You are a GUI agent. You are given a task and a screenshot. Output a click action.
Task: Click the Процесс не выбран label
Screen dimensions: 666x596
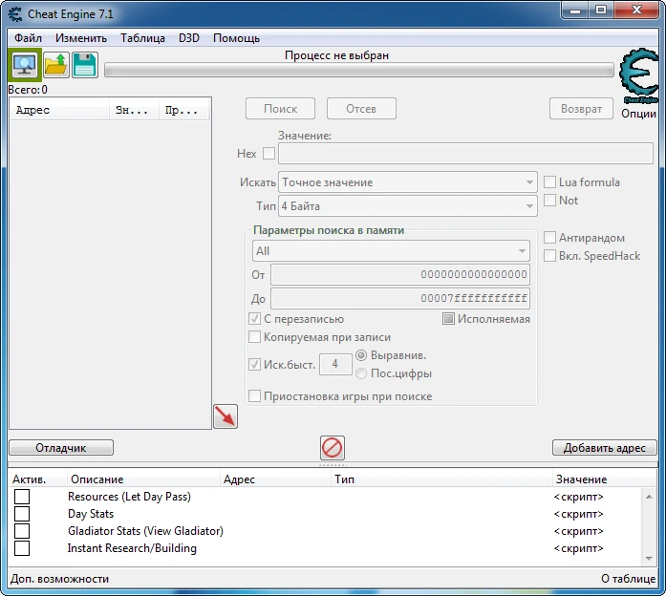(x=337, y=55)
